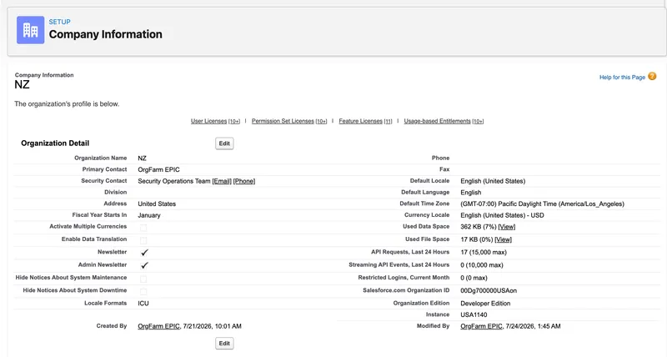This screenshot has height=357, width=667.
Task: Open Security Contact Email link
Action: point(222,181)
